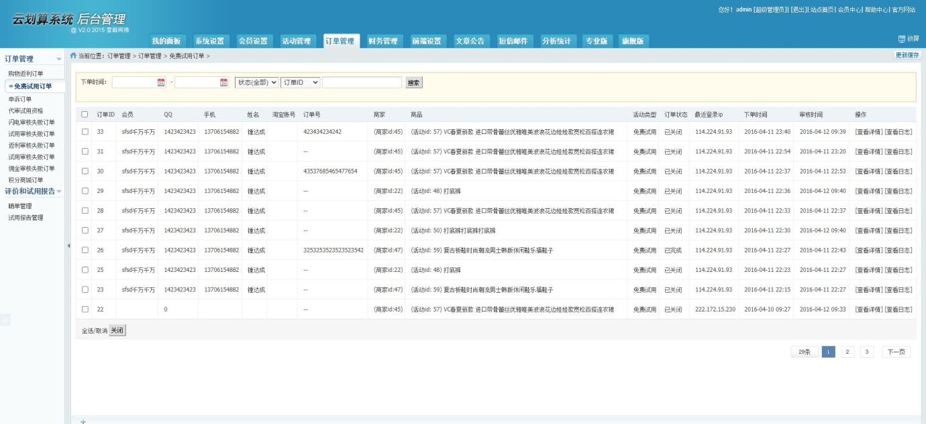Open 申诉订单 in the sidebar
926x424 pixels.
[x=19, y=99]
